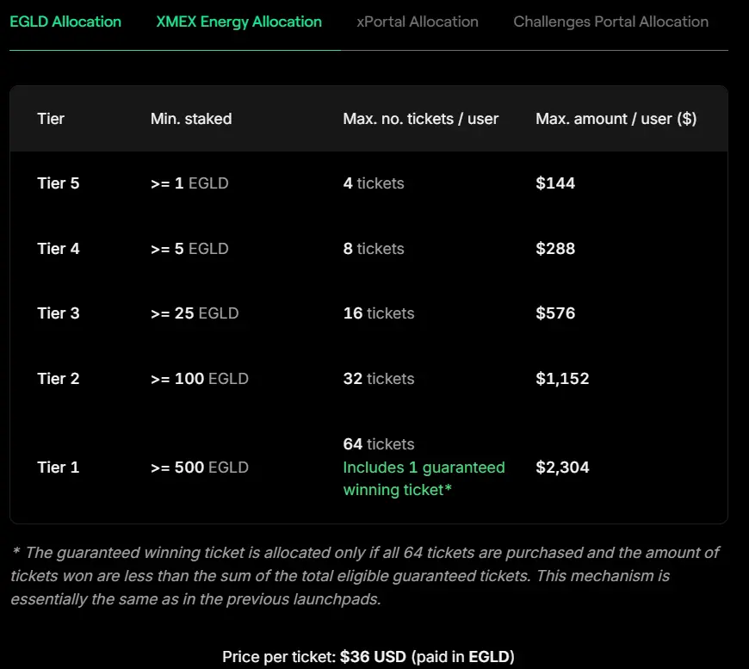Open the XMEX Energy Allocation tab
This screenshot has height=669, width=749.
click(x=238, y=22)
